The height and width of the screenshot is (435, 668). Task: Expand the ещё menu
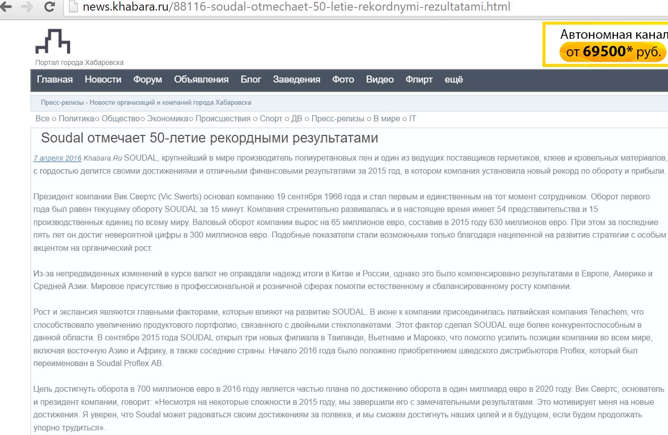[454, 80]
